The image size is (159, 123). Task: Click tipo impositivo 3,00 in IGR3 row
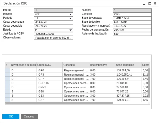point(102,75)
